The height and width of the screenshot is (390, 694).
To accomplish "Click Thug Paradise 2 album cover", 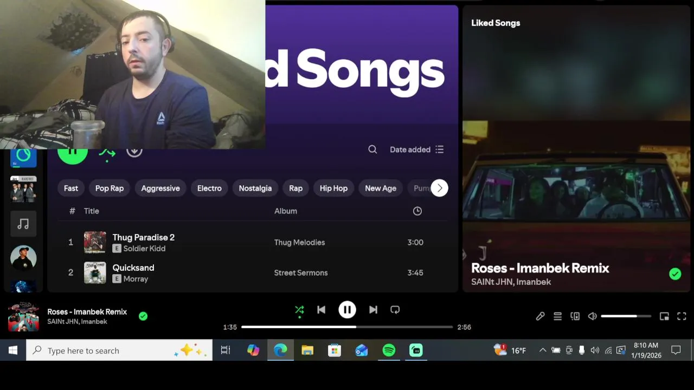I will 95,243.
